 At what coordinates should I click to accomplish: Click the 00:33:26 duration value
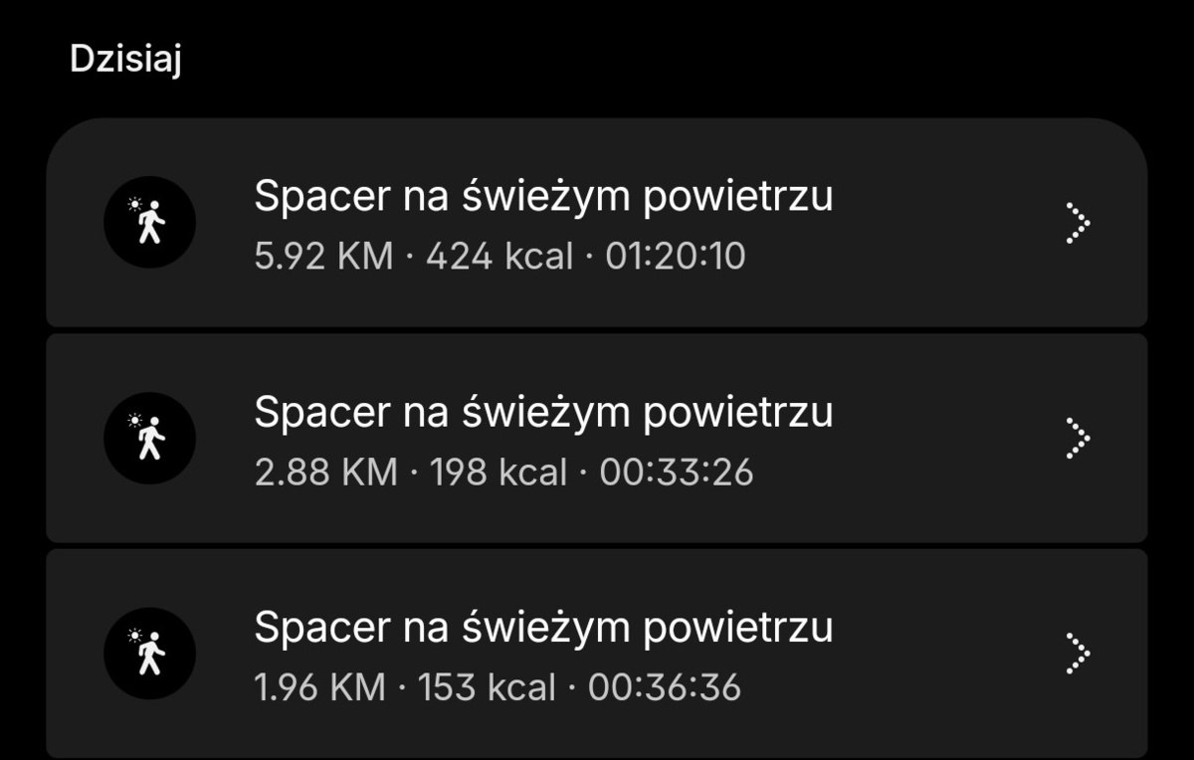tap(676, 473)
